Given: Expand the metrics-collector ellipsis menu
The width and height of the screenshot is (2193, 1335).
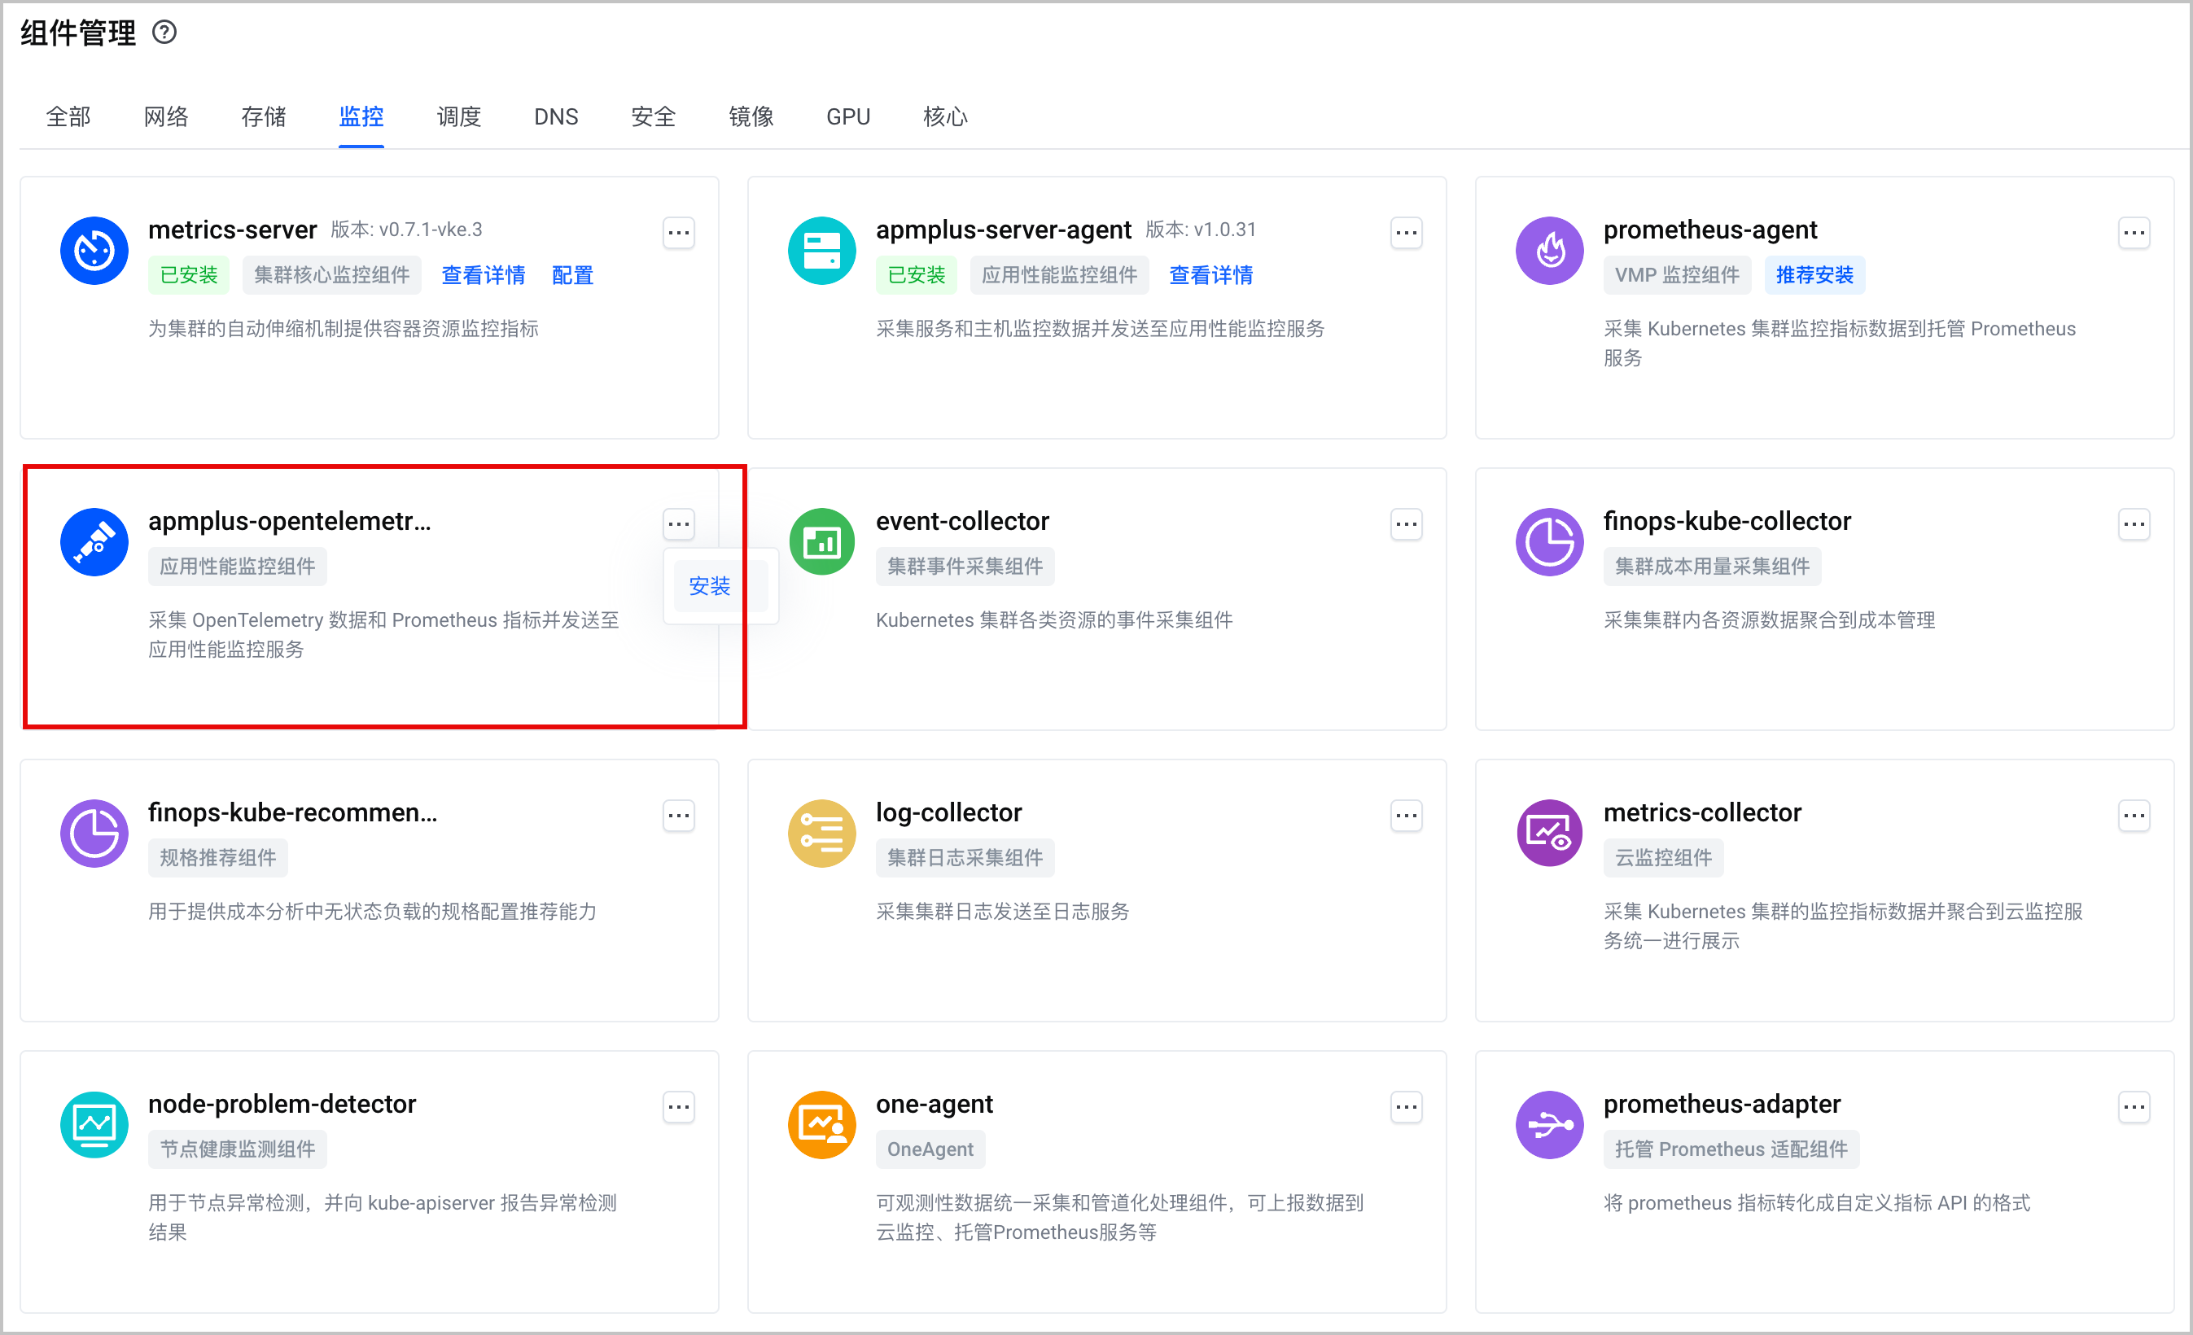Looking at the screenshot, I should (x=2134, y=815).
